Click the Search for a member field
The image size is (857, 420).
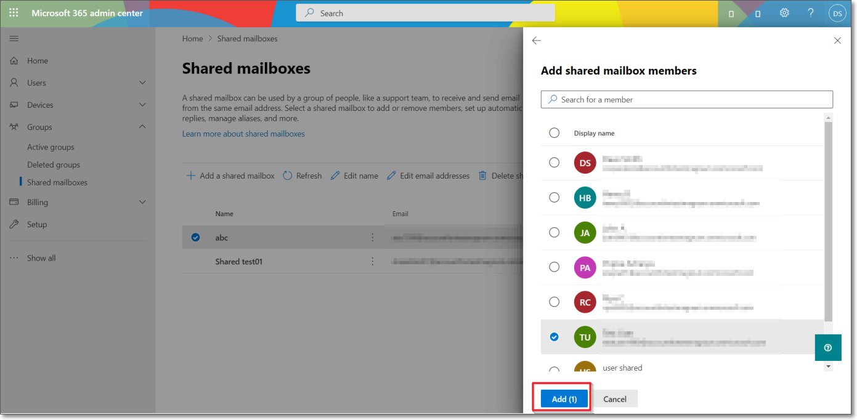pyautogui.click(x=686, y=99)
